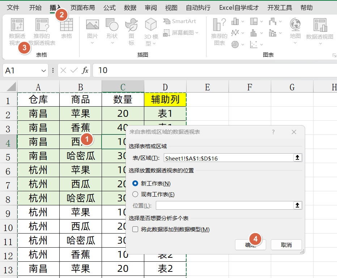Select row 9 header

(8, 213)
